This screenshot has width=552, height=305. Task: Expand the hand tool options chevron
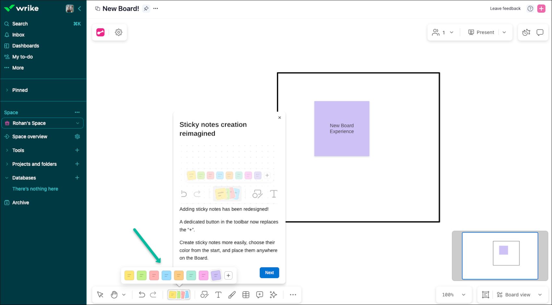coord(124,295)
